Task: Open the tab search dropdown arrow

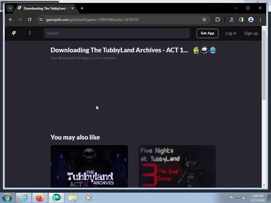Action: (10, 8)
